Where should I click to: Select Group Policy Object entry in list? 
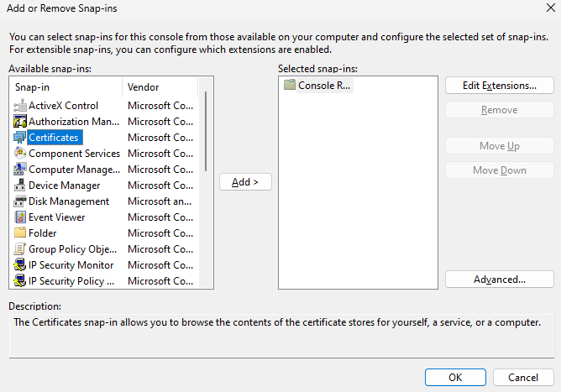[71, 249]
